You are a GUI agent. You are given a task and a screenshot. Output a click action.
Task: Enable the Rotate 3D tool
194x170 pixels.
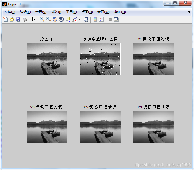point(61,19)
